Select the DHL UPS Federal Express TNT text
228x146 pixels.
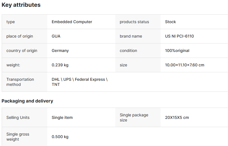point(80,82)
